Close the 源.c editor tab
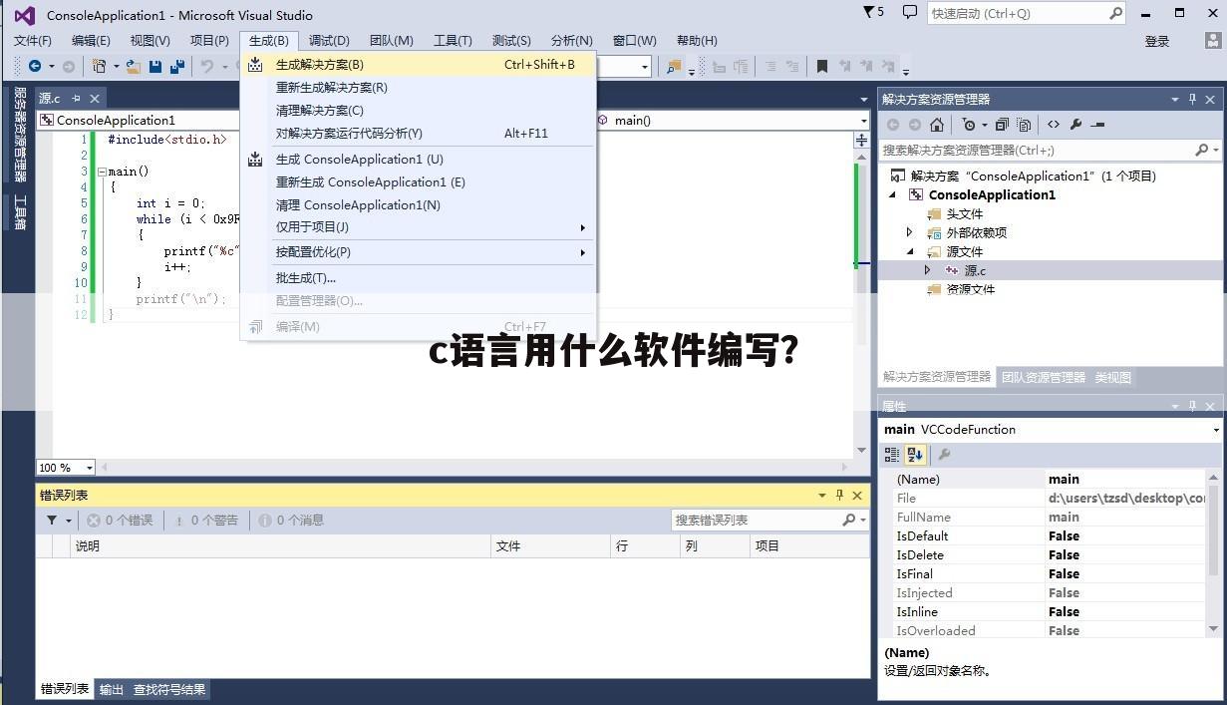Screen dimensions: 1227x705 [x=95, y=98]
